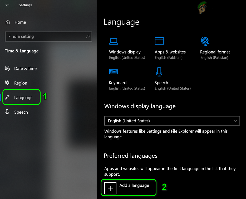The height and width of the screenshot is (199, 246).
Task: Click the sidebar Speech microphone icon
Action: pyautogui.click(x=7, y=112)
